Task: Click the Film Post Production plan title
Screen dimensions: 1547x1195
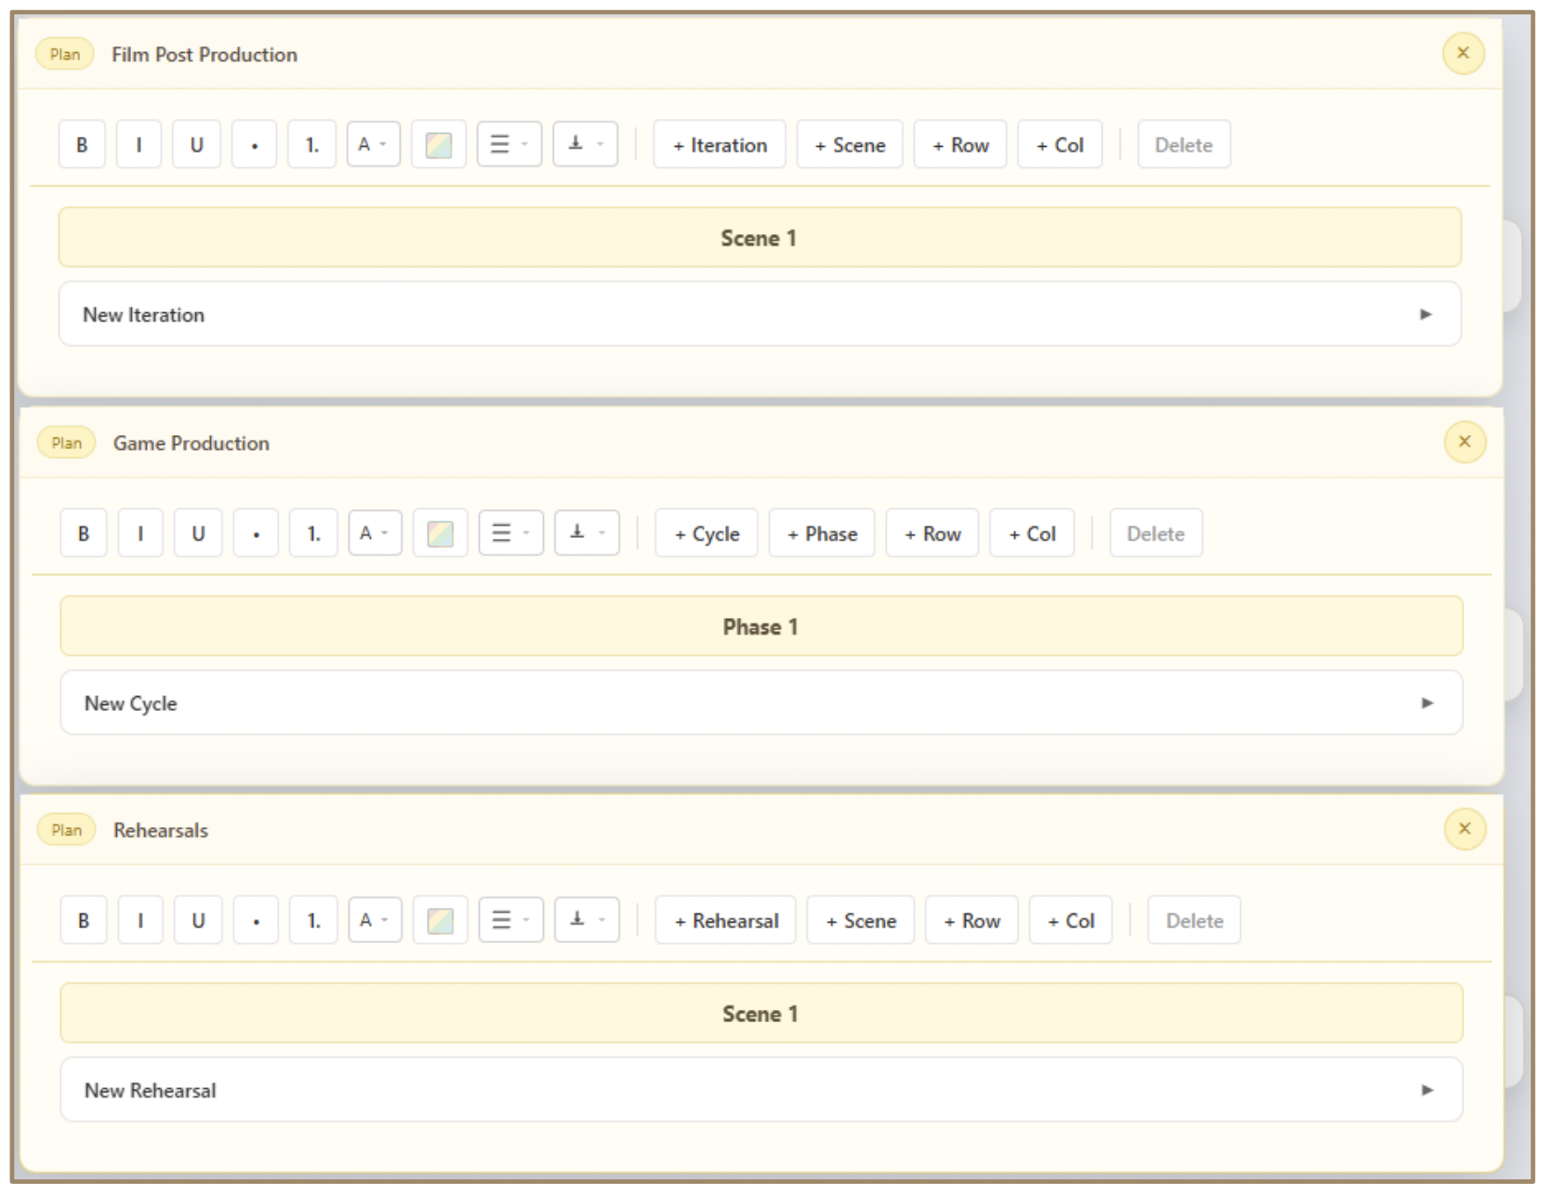Action: [x=205, y=55]
